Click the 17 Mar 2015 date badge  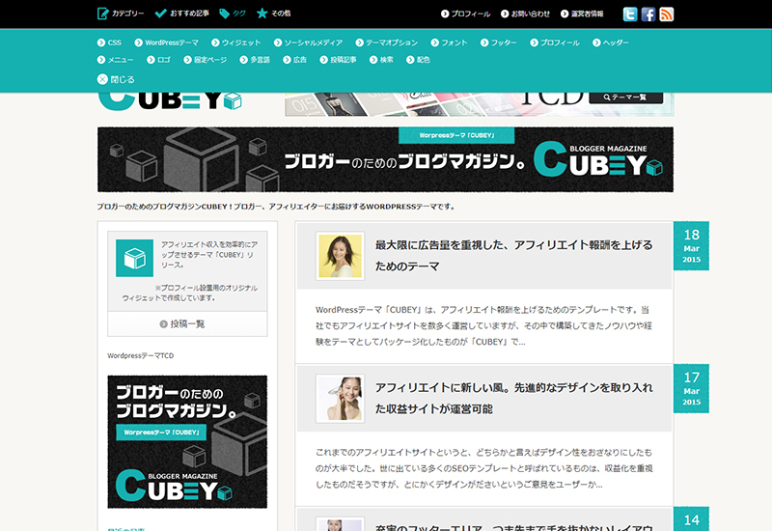pyautogui.click(x=691, y=389)
